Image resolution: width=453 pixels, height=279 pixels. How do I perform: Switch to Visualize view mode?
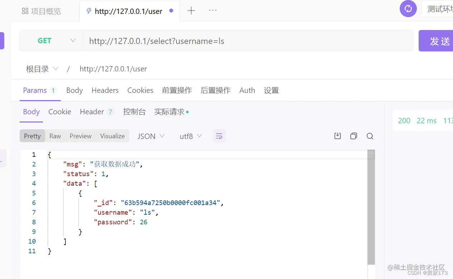pos(112,136)
